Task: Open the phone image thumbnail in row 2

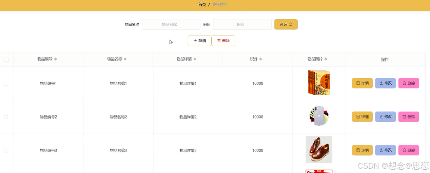Action: (x=319, y=116)
